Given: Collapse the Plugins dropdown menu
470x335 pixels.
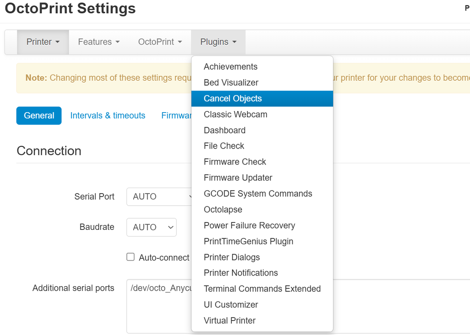Looking at the screenshot, I should coord(218,42).
